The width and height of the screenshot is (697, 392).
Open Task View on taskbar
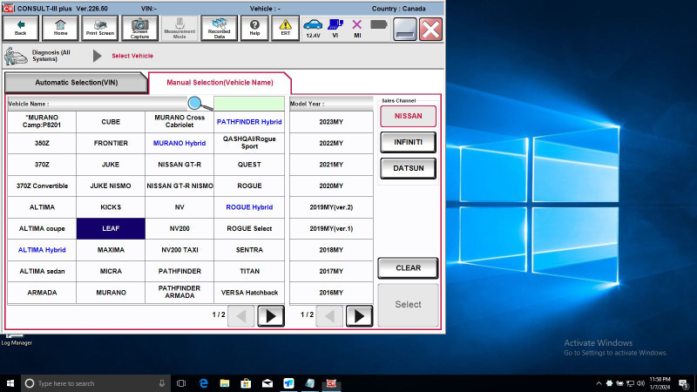click(181, 383)
